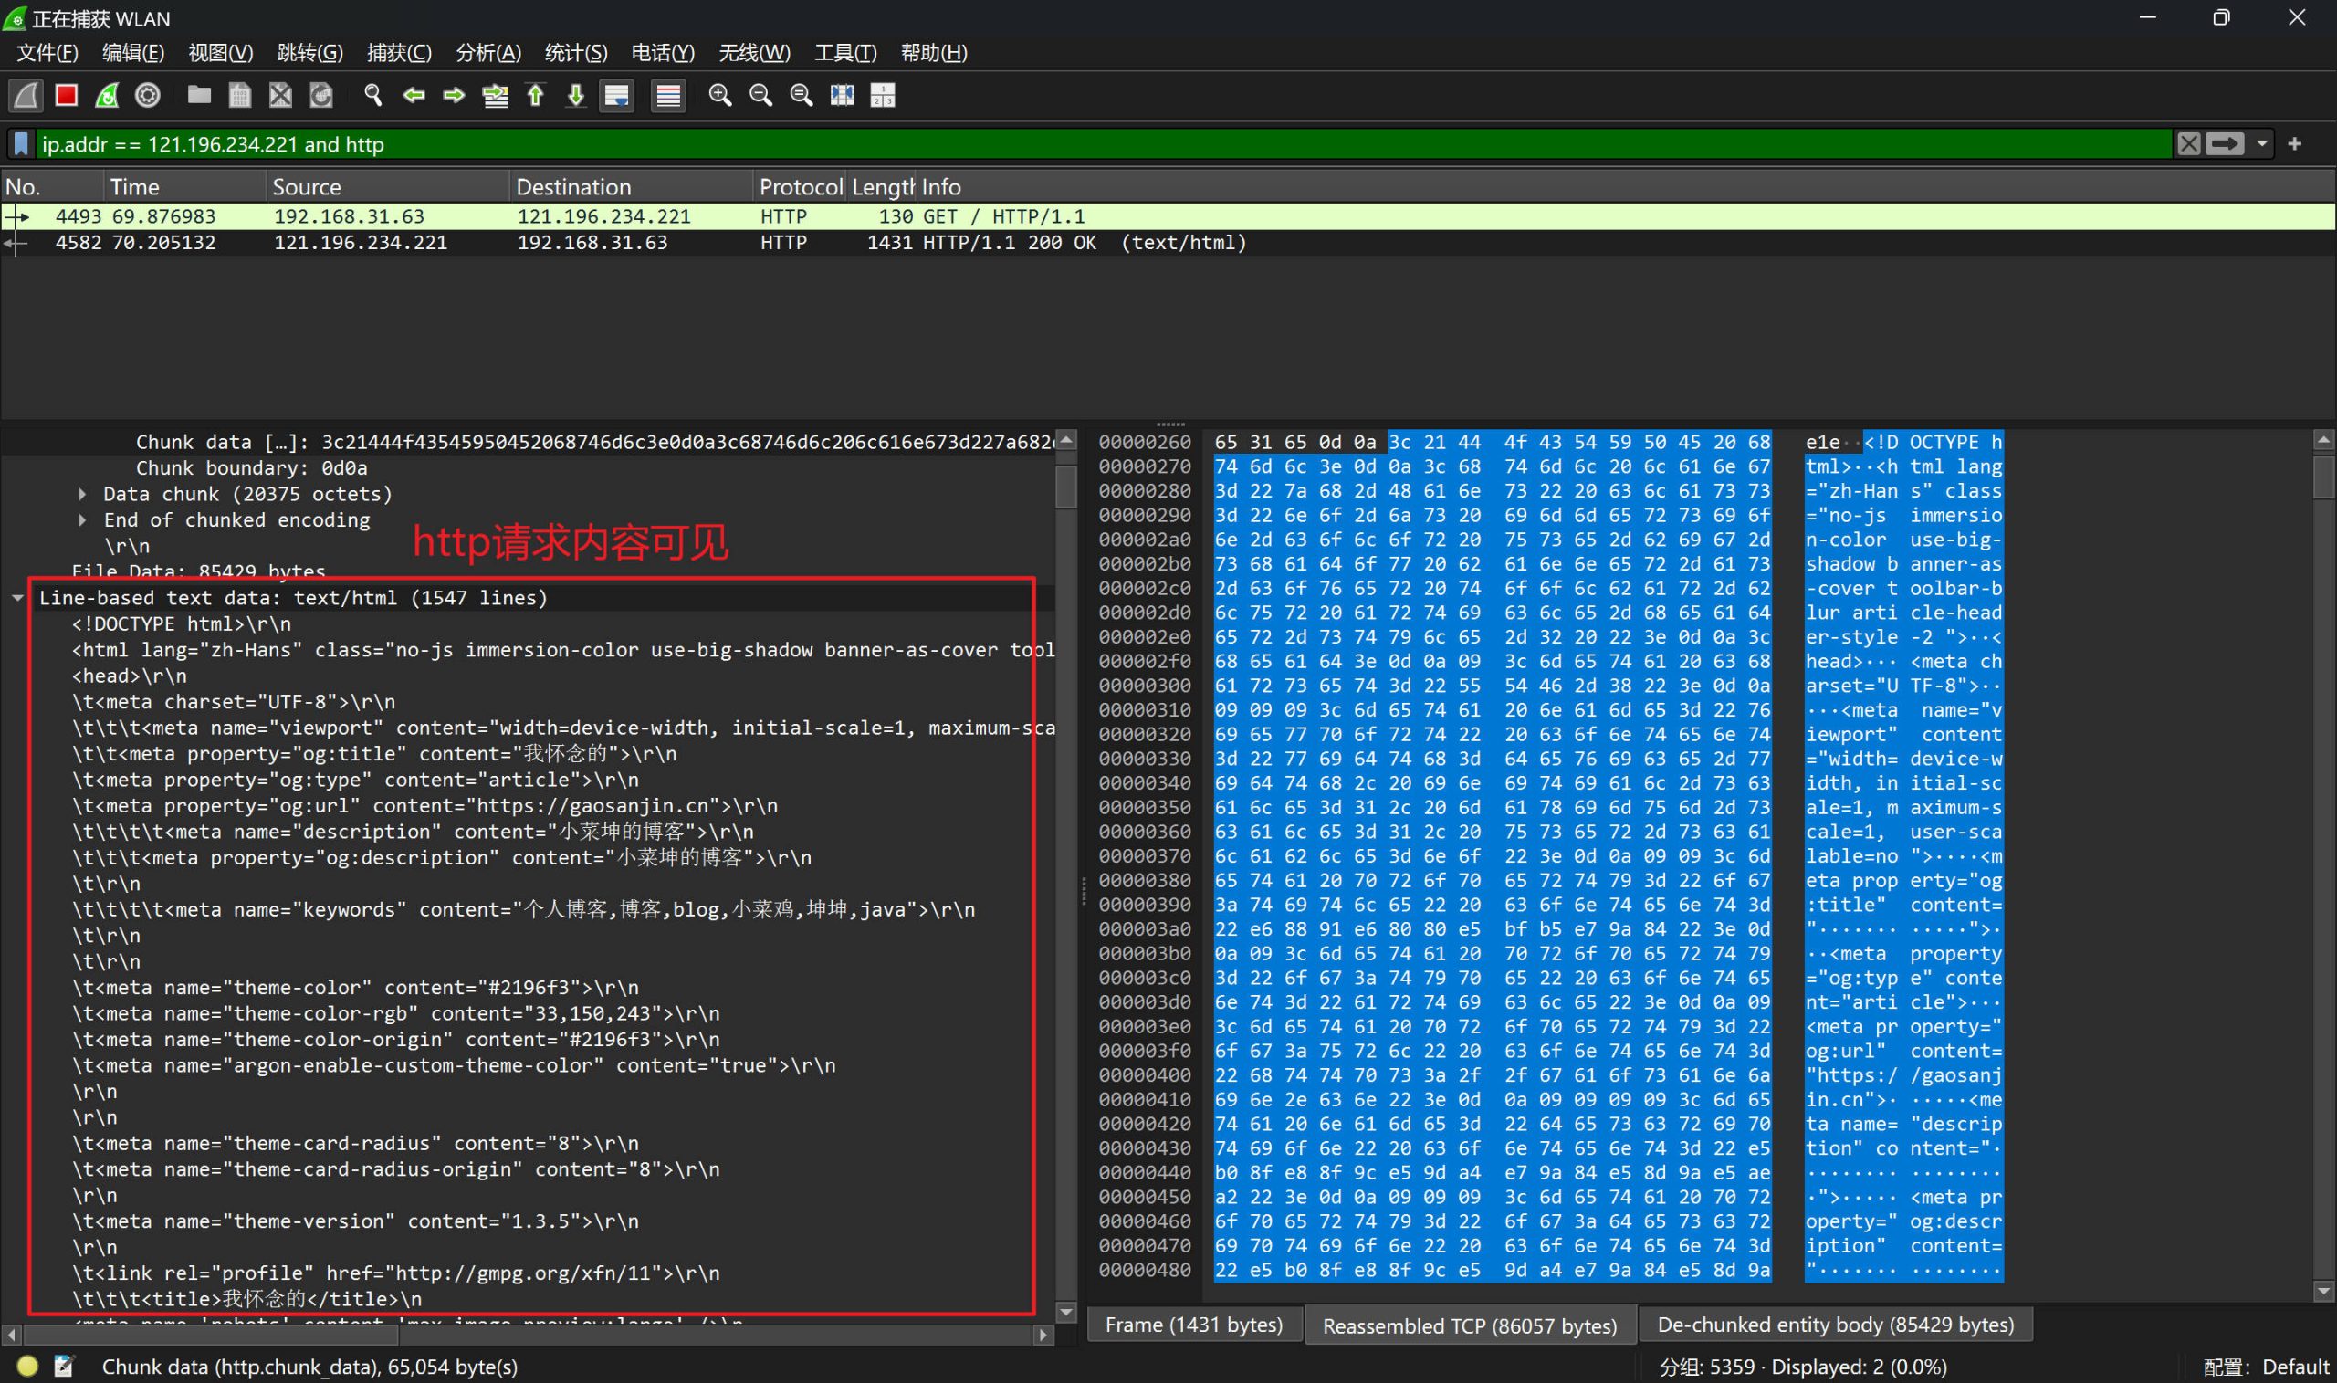Restart the current capture
Image resolution: width=2337 pixels, height=1383 pixels.
(x=107, y=95)
